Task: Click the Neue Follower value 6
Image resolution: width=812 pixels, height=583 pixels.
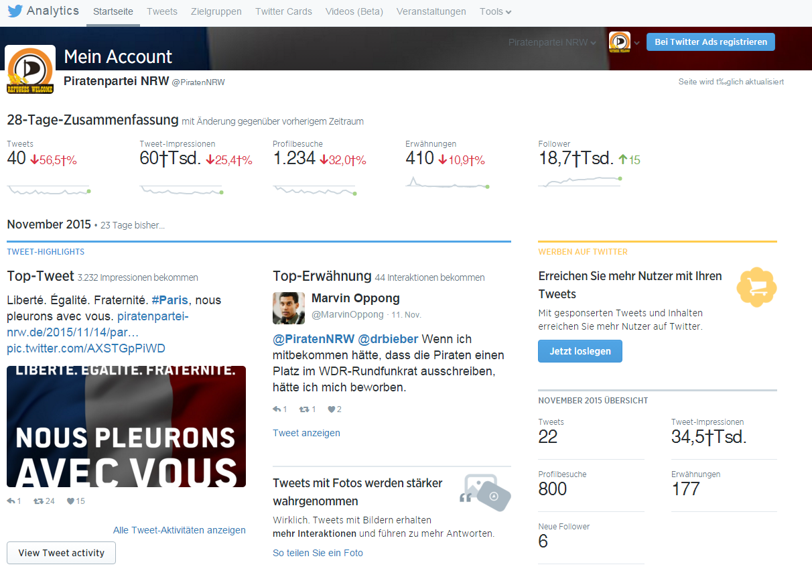Action: click(x=543, y=541)
